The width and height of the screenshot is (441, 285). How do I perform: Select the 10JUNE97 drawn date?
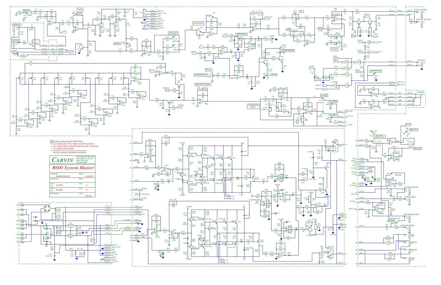pyautogui.click(x=89, y=176)
